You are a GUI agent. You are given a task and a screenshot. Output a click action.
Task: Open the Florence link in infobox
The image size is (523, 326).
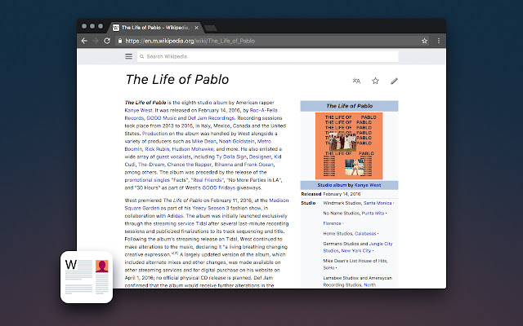[x=332, y=223]
